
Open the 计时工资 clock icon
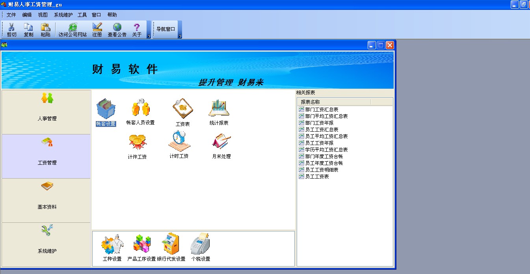179,145
